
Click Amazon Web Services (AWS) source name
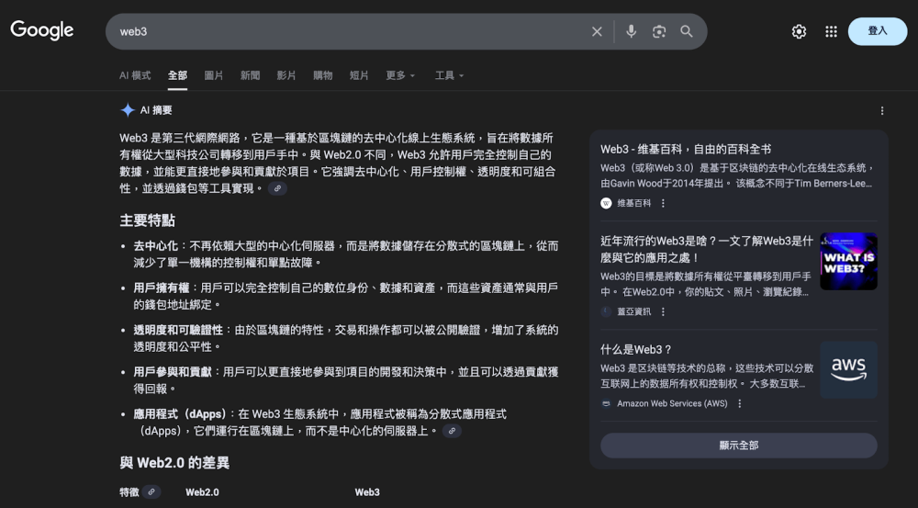672,403
